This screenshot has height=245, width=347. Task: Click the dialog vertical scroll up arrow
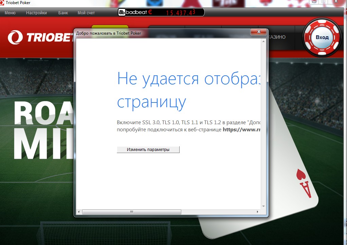click(263, 41)
